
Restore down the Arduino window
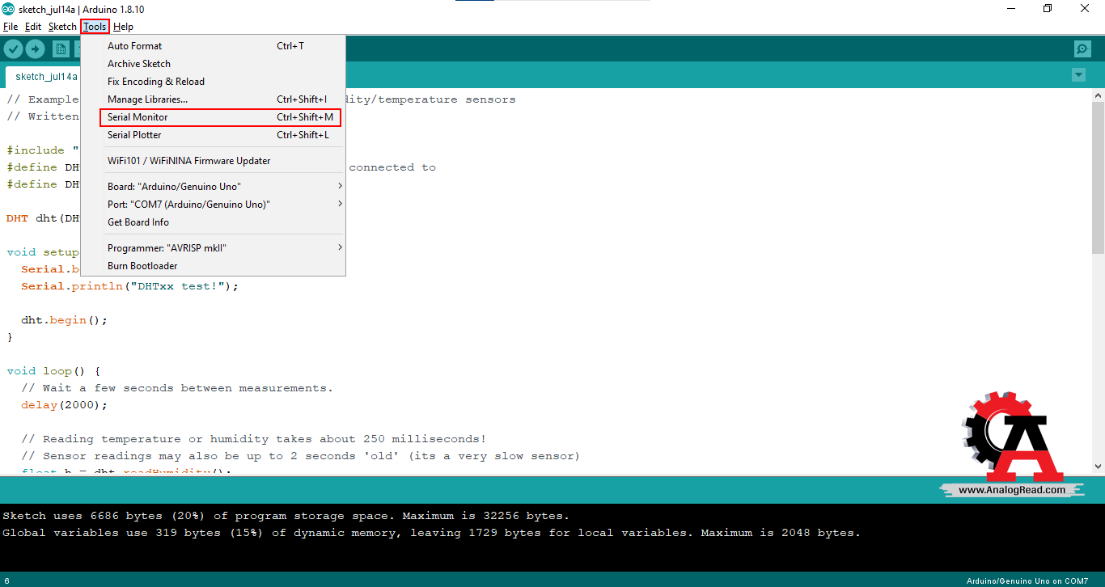(1048, 9)
